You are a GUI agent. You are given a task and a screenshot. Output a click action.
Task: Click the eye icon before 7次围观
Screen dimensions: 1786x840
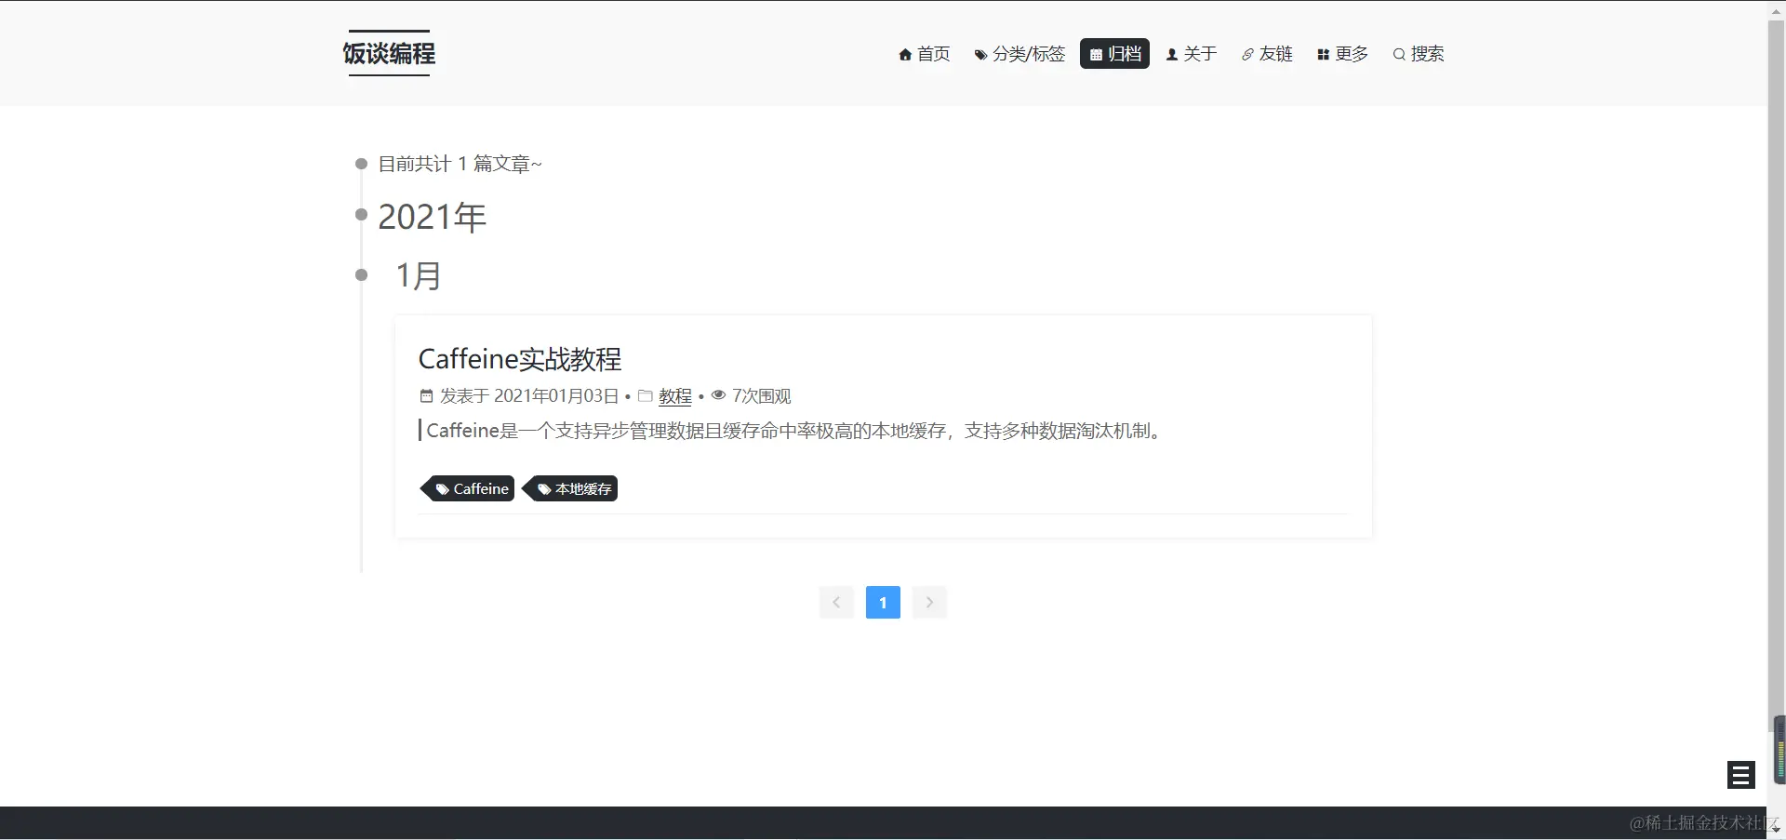pyautogui.click(x=717, y=395)
